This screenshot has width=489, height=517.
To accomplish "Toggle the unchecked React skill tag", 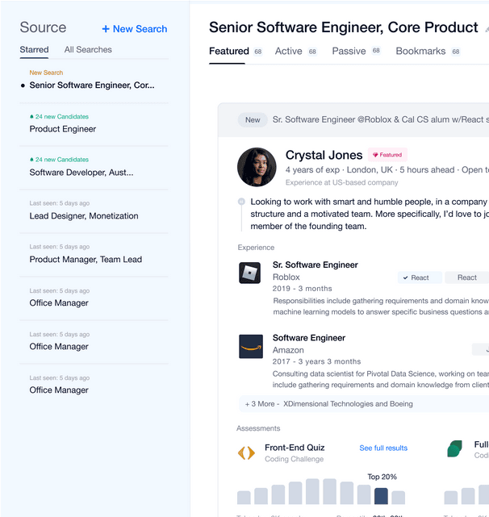I will [466, 277].
